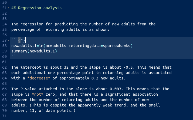Collapse the Regression analysis section fold arrow
Screen dimensions: 193x120
[x=9, y=8]
